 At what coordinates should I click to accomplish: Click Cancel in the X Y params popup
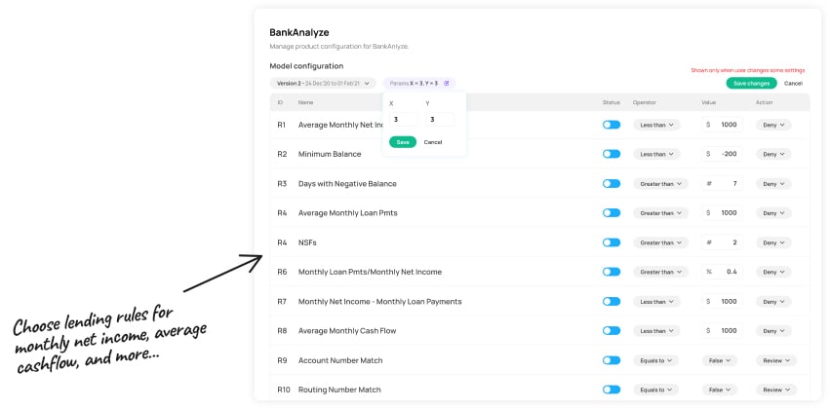432,142
